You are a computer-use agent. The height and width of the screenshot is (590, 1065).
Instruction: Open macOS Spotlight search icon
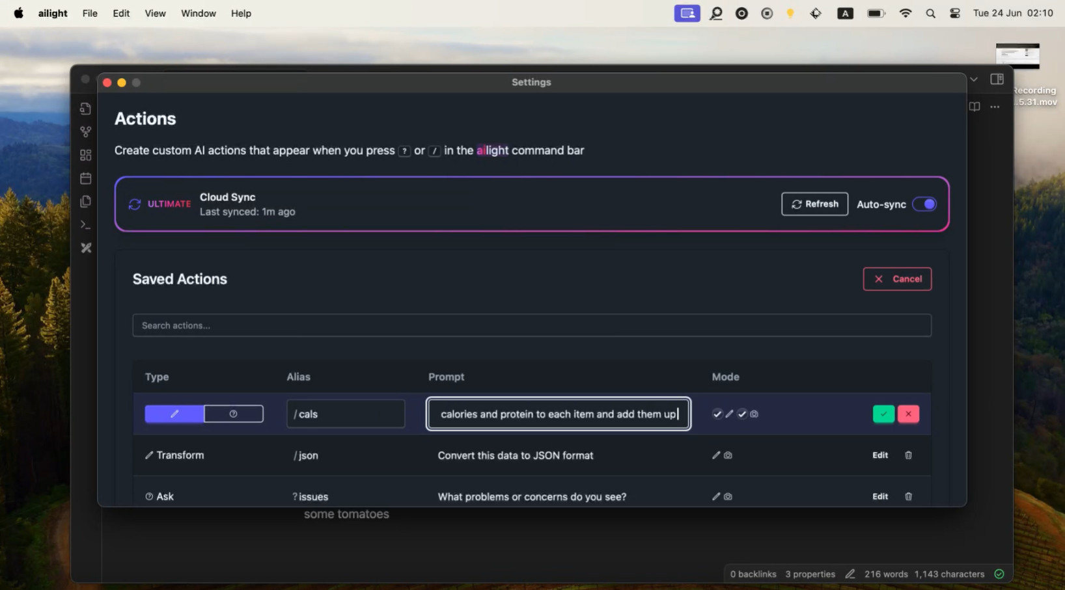[930, 13]
